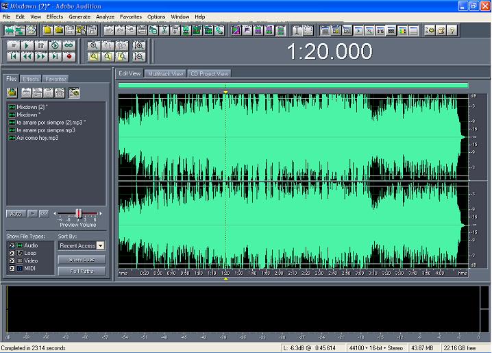Image resolution: width=492 pixels, height=353 pixels.
Task: Create a new file with yellow page icon
Action: (48, 30)
